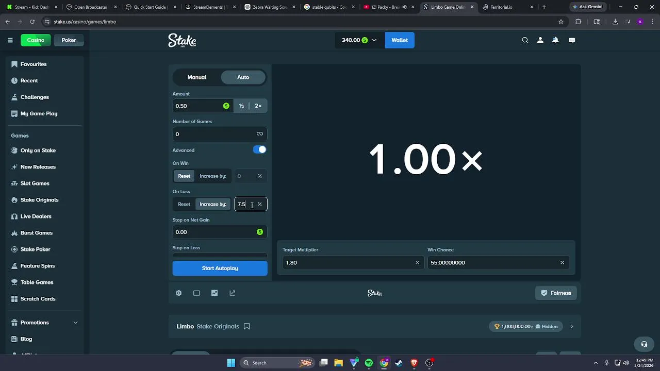Open the balance currency dropdown
660x371 pixels.
pyautogui.click(x=359, y=40)
